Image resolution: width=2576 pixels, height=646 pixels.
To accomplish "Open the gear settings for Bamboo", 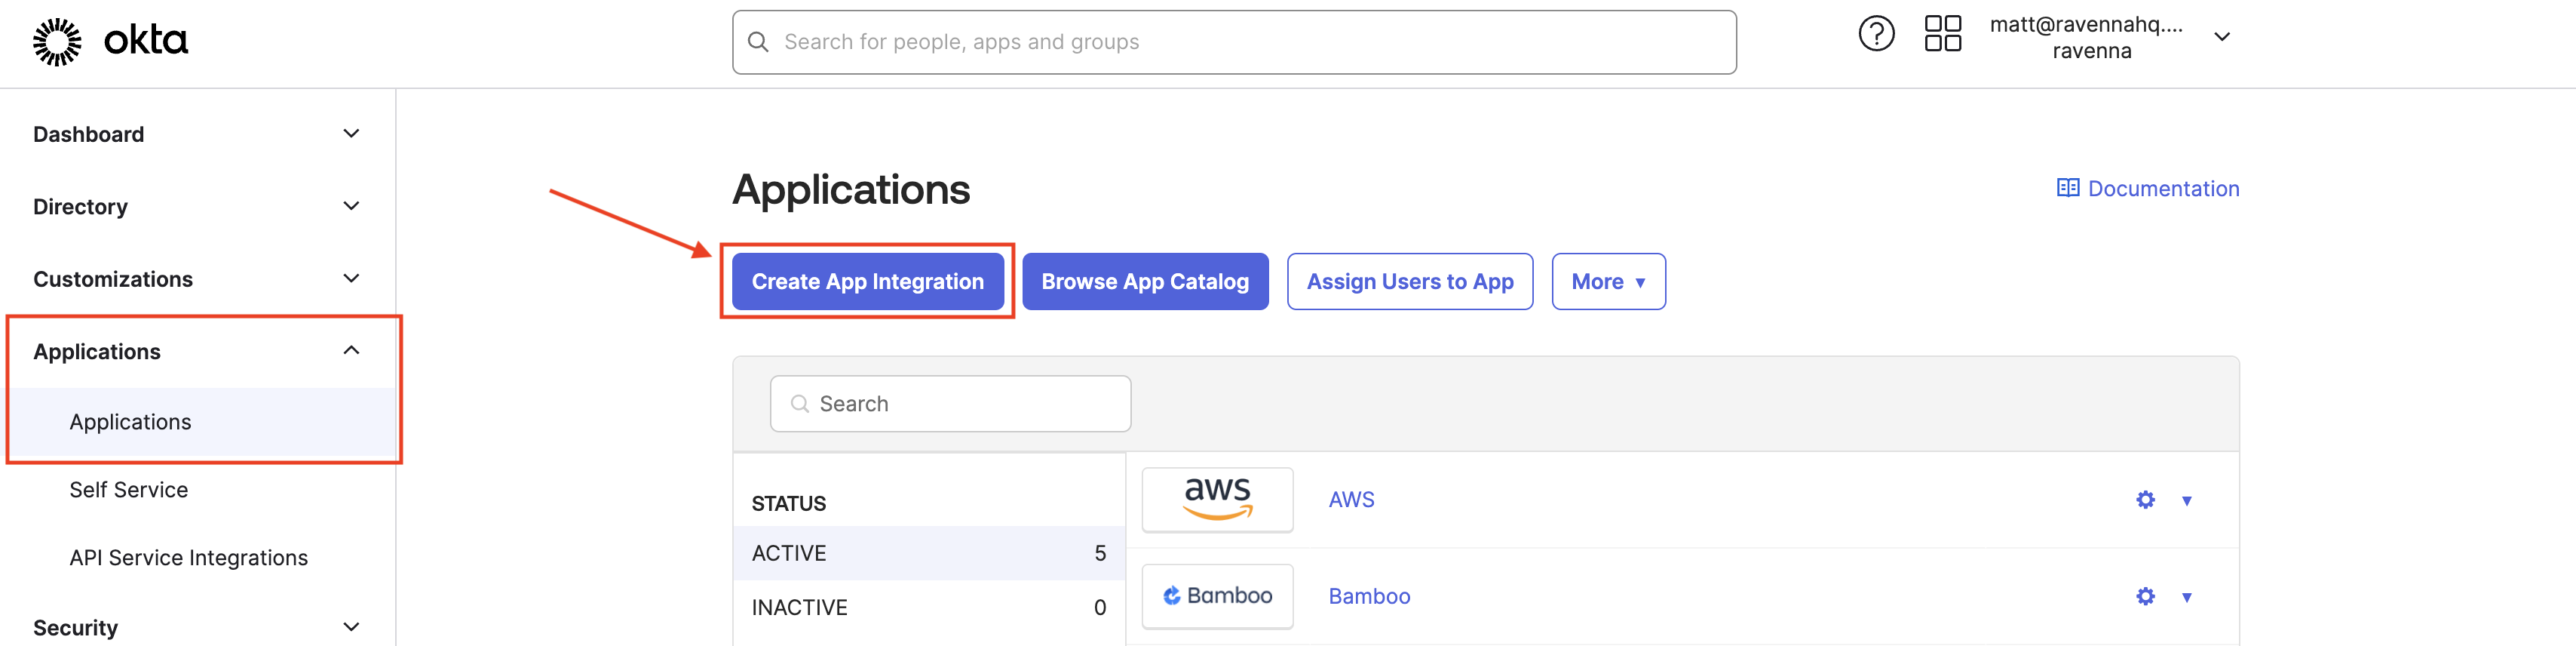I will pyautogui.click(x=2145, y=596).
